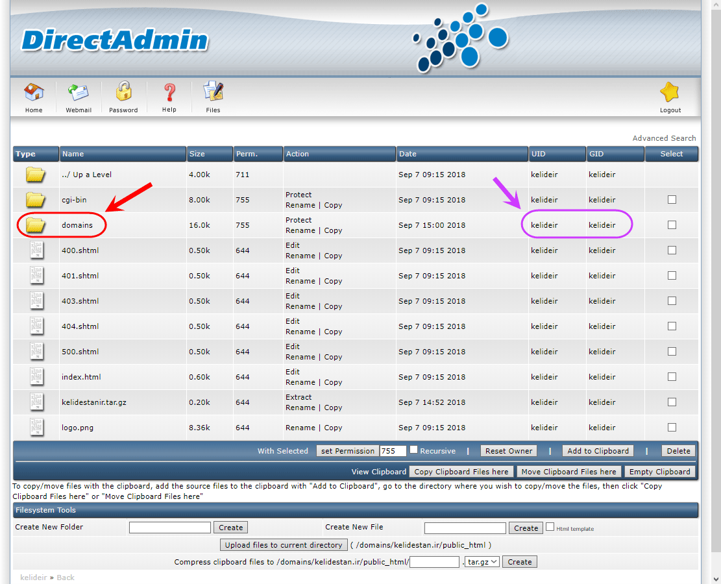
Task: Click the Up a Level folder icon
Action: coord(36,175)
